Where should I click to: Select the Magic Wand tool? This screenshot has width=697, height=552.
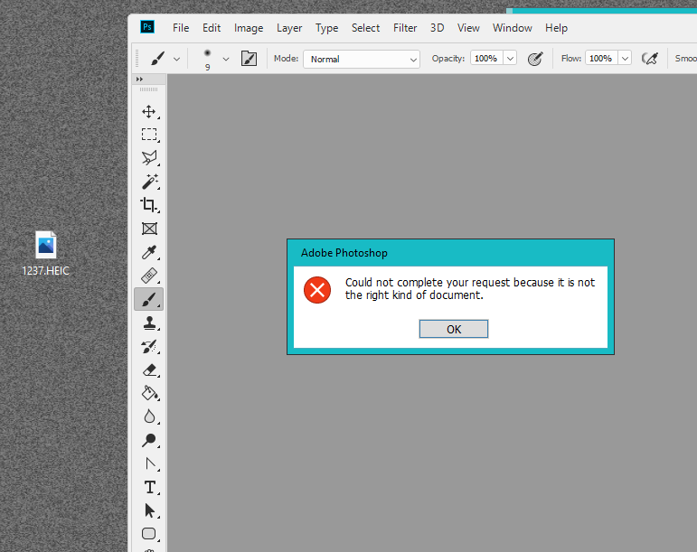coord(149,182)
